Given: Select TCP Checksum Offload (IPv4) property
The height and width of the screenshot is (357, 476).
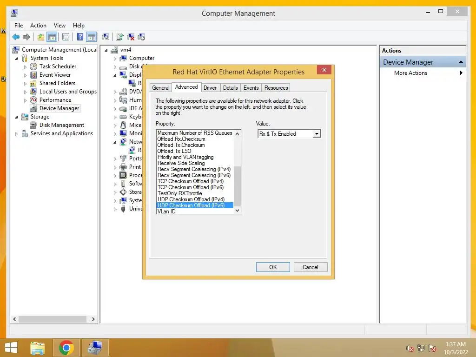Looking at the screenshot, I should click(x=190, y=181).
